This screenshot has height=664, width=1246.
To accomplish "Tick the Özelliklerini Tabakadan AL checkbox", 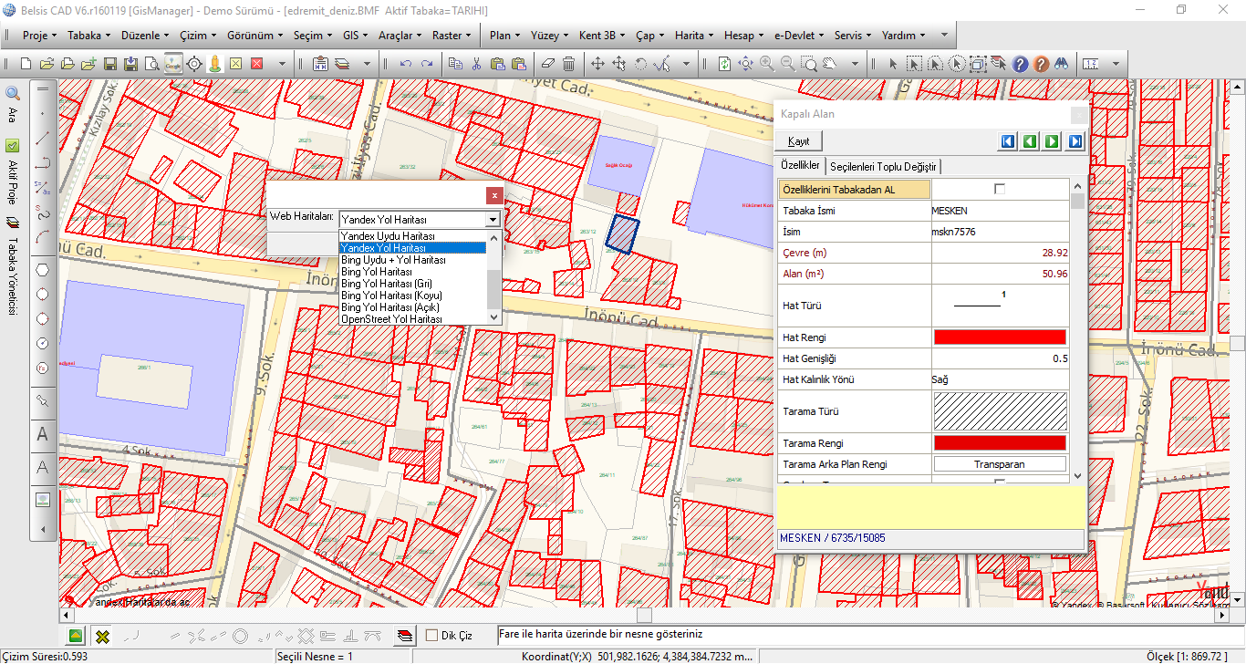I will (999, 189).
